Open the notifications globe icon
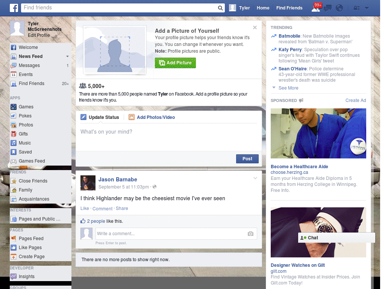 click(340, 8)
